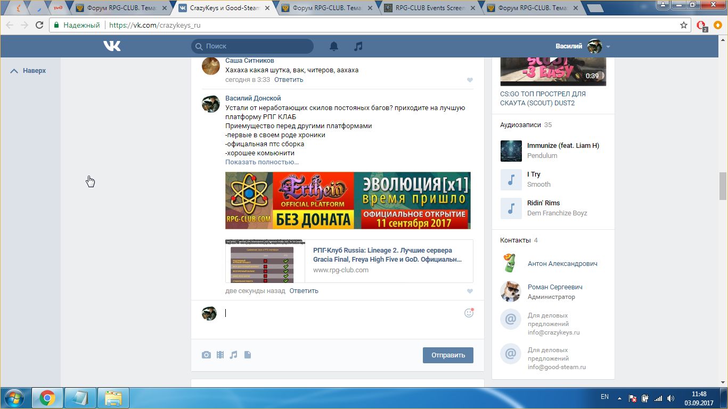This screenshot has height=409, width=728.
Task: Open the network signal tray icon
Action: click(x=658, y=398)
